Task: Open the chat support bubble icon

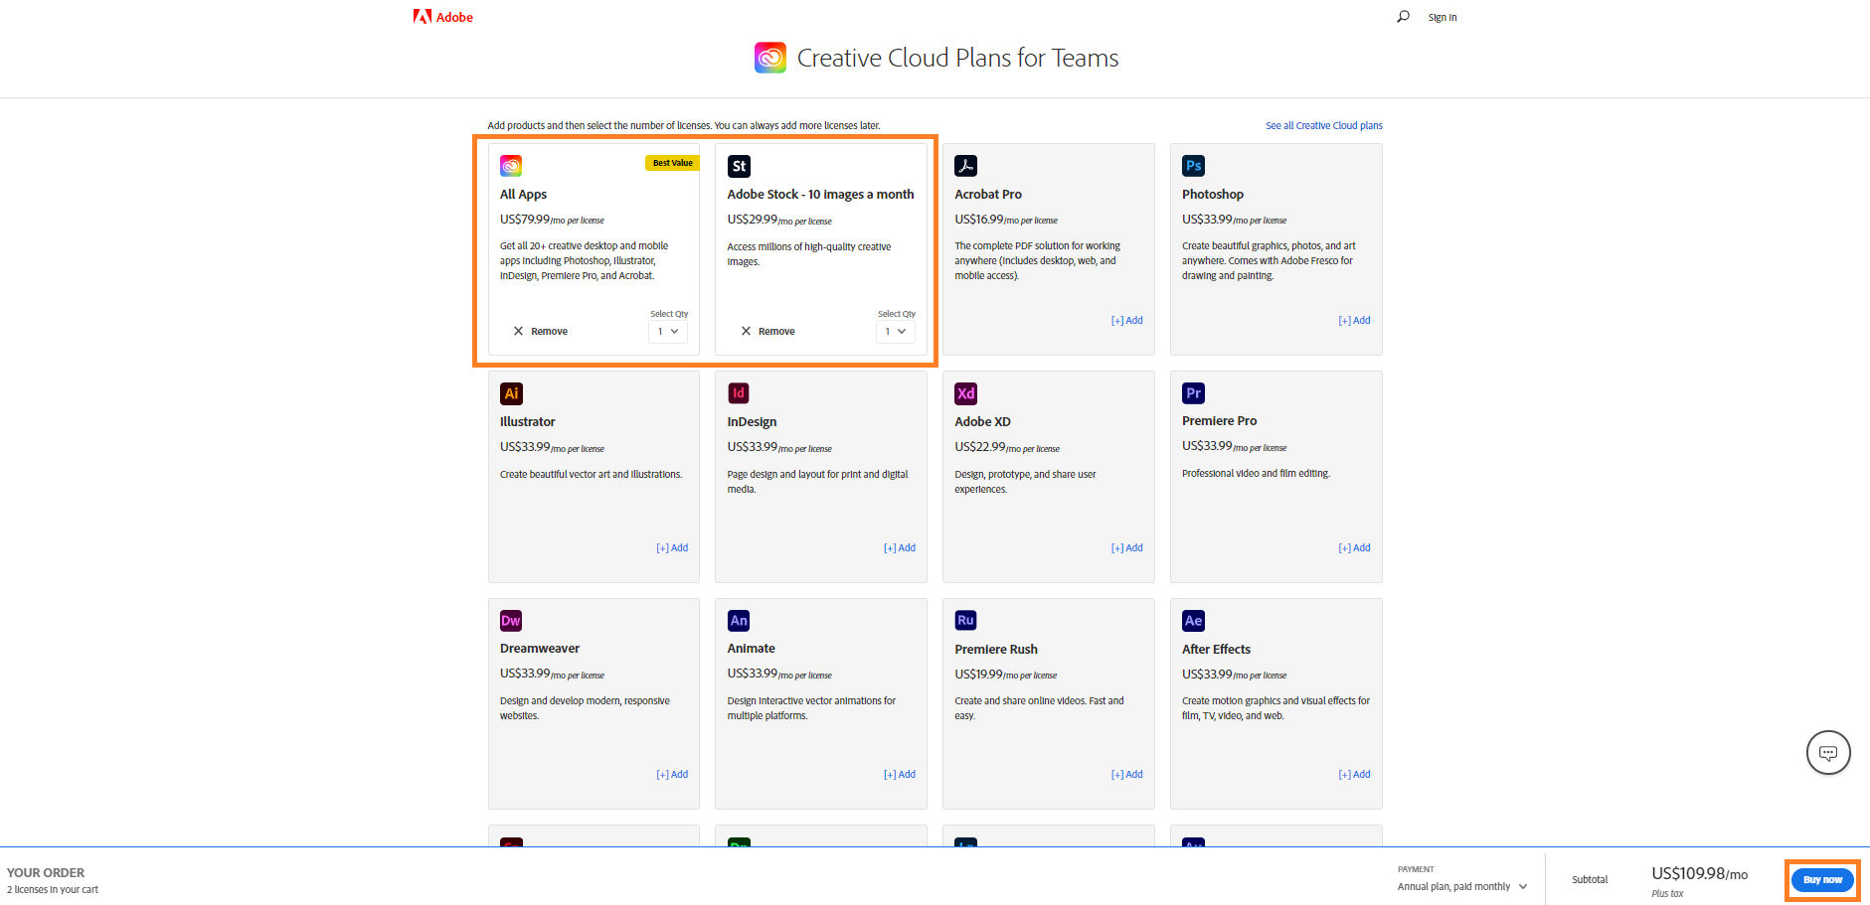Action: (x=1827, y=753)
